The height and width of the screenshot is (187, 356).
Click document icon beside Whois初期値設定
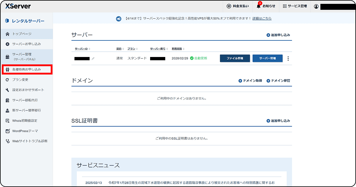[8, 121]
